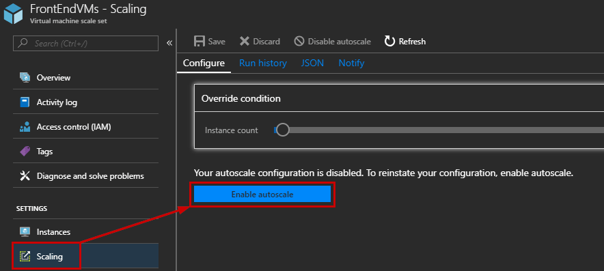
Task: Click the Instances monitor icon
Action: point(25,232)
